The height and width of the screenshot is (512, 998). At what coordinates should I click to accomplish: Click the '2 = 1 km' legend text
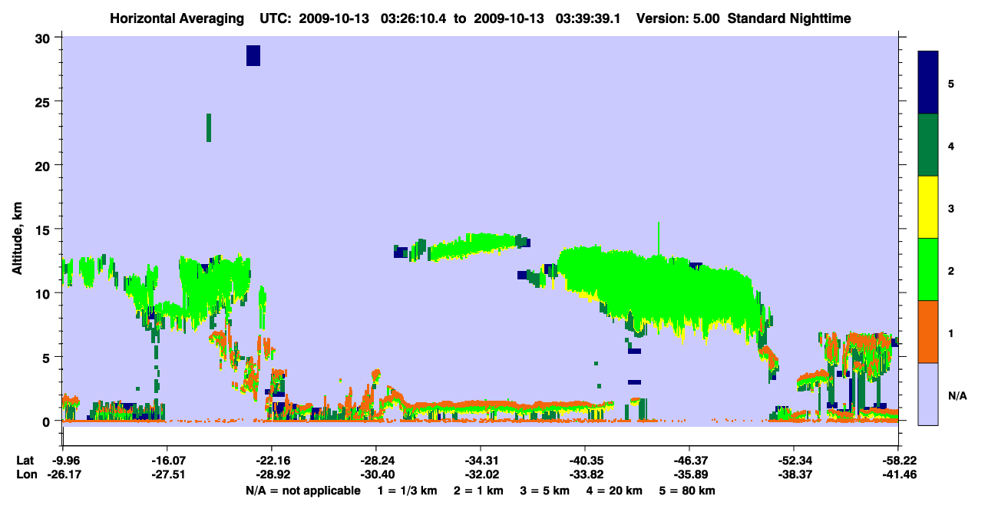478,491
